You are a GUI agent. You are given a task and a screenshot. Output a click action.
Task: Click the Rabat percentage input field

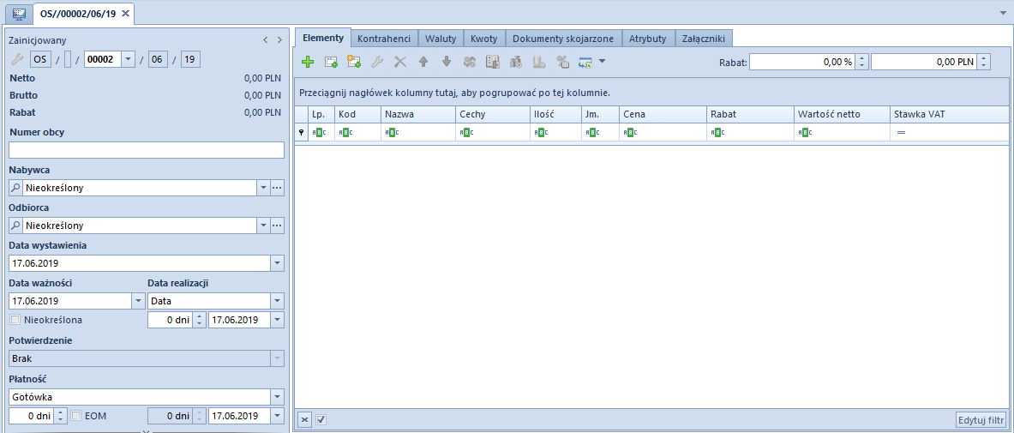coord(802,63)
